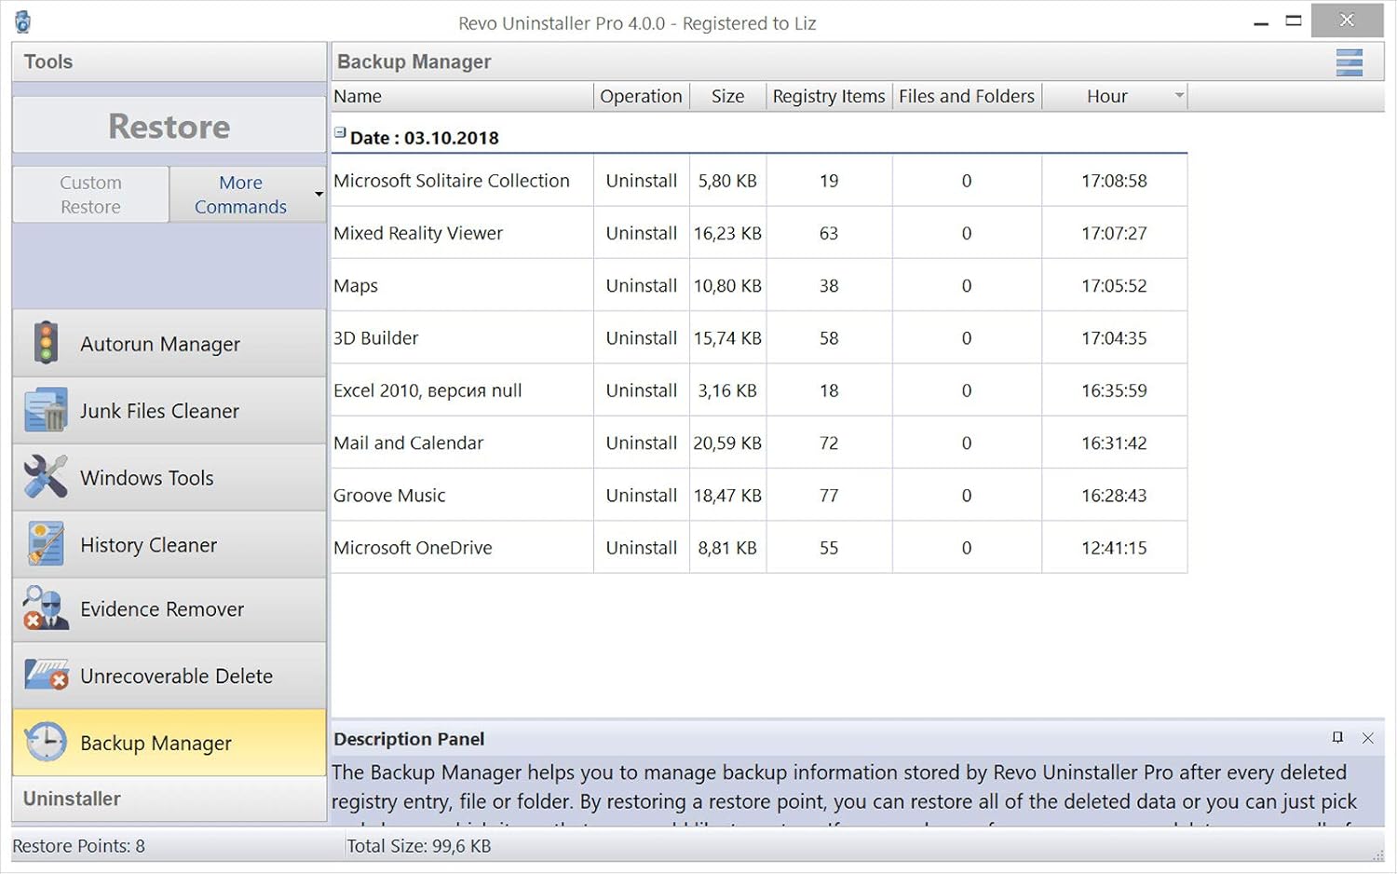Click the Unrecoverable Delete icon

tap(46, 676)
